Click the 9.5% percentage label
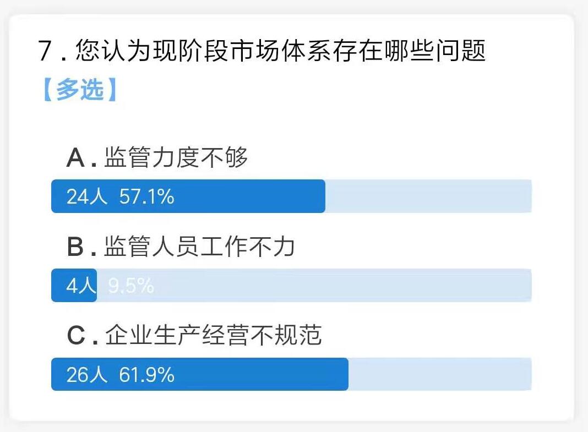The height and width of the screenshot is (432, 588). pyautogui.click(x=131, y=286)
